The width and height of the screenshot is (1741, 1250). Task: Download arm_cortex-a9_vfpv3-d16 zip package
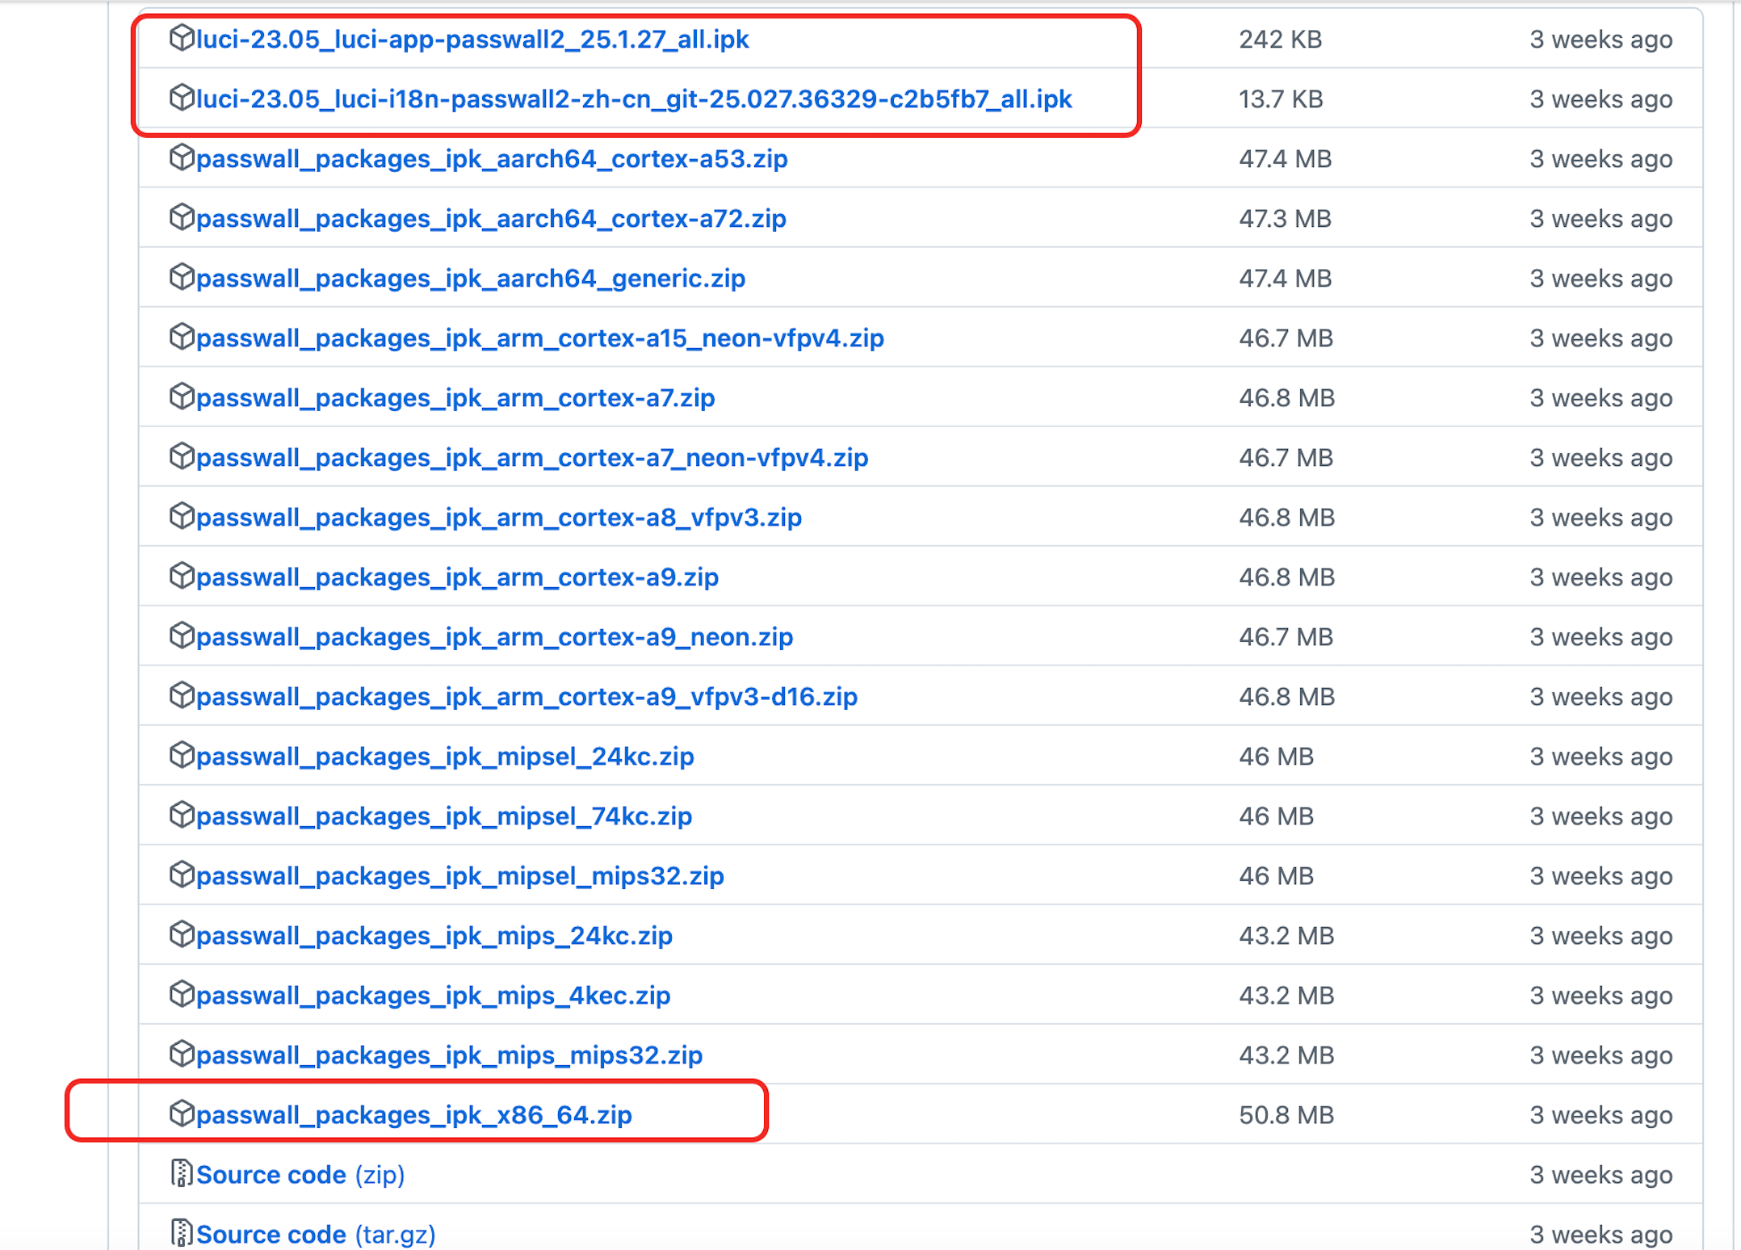526,697
